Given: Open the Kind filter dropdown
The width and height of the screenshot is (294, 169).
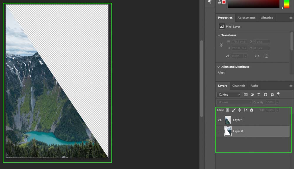Looking at the screenshot, I should click(228, 94).
